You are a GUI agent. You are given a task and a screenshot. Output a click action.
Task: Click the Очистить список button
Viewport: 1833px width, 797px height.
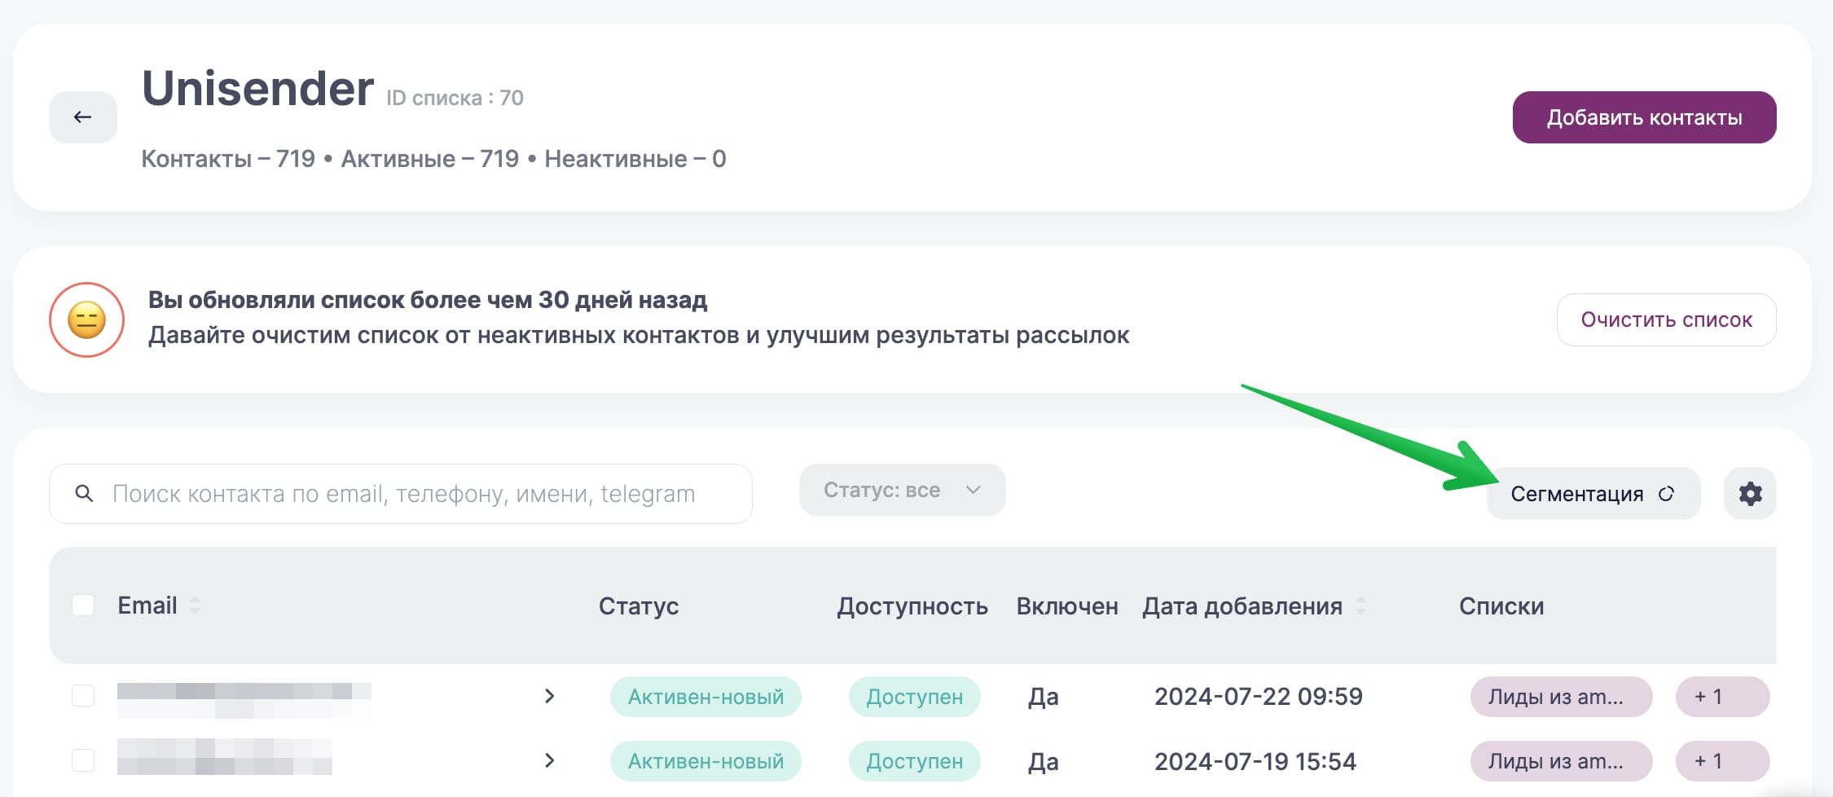[x=1666, y=319]
